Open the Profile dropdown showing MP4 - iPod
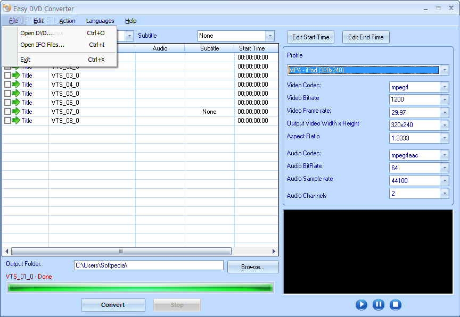Screen dimensions: 460x317 pos(445,70)
